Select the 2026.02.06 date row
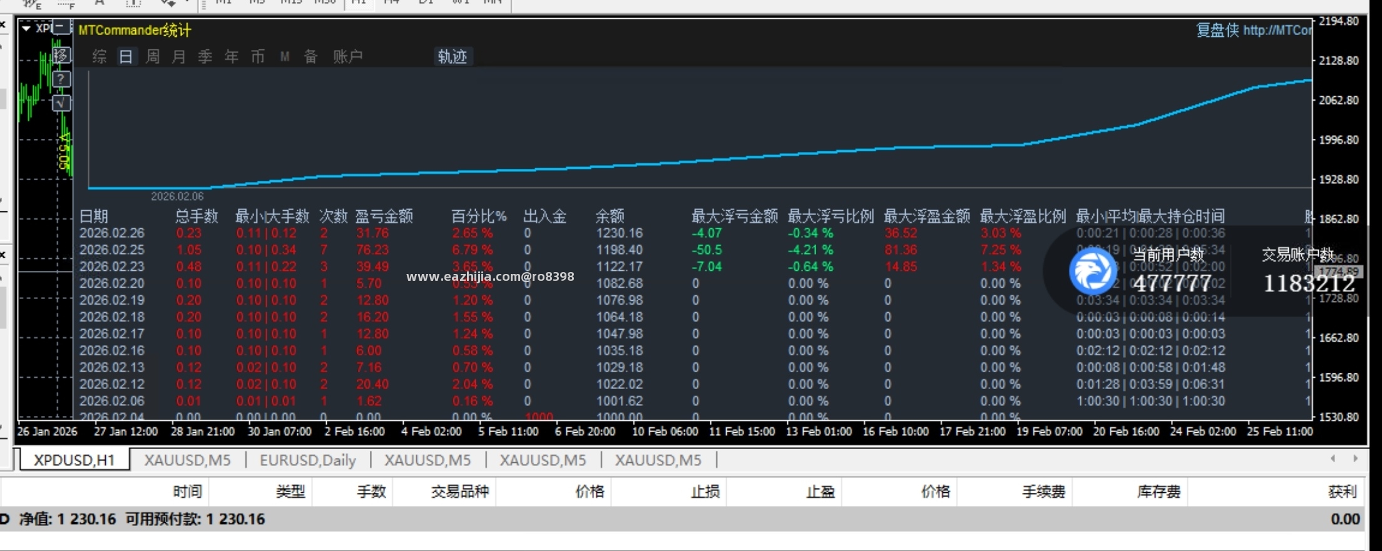Image resolution: width=1382 pixels, height=551 pixels. click(x=112, y=402)
